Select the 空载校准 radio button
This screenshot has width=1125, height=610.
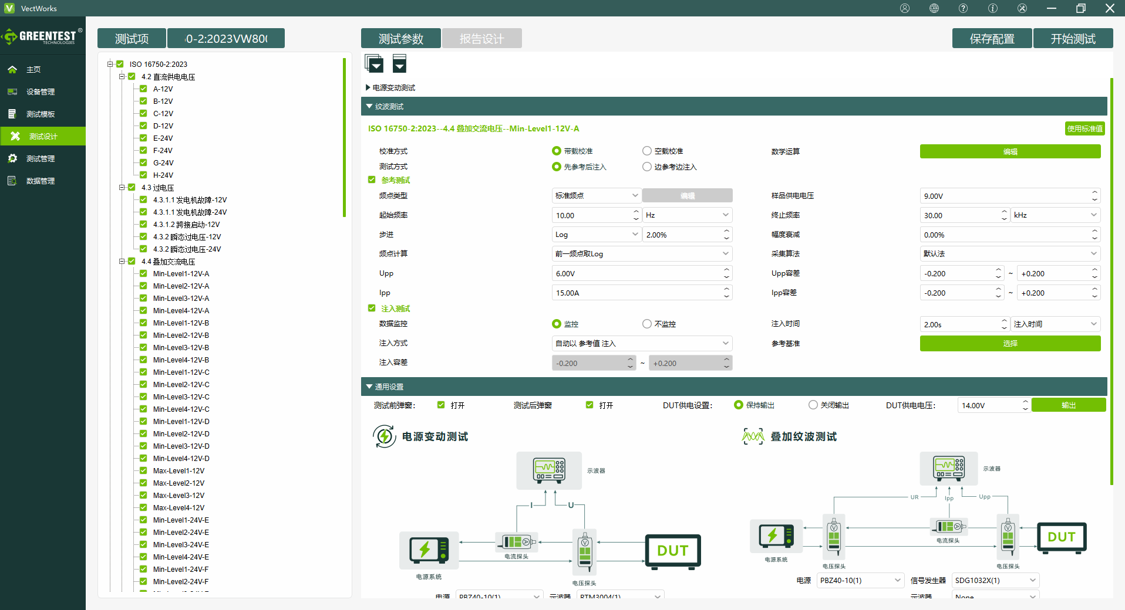coord(647,151)
